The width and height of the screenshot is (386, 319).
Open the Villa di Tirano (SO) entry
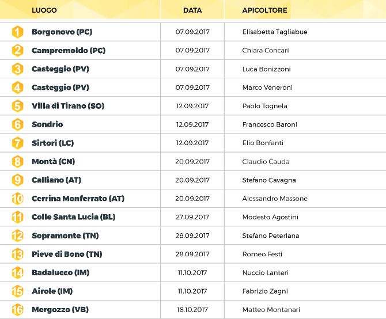click(x=68, y=106)
